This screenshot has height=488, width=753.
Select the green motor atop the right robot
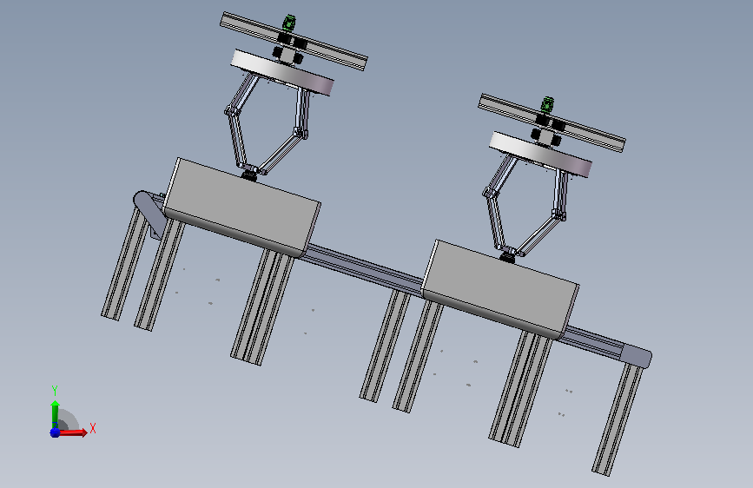pyautogui.click(x=547, y=105)
